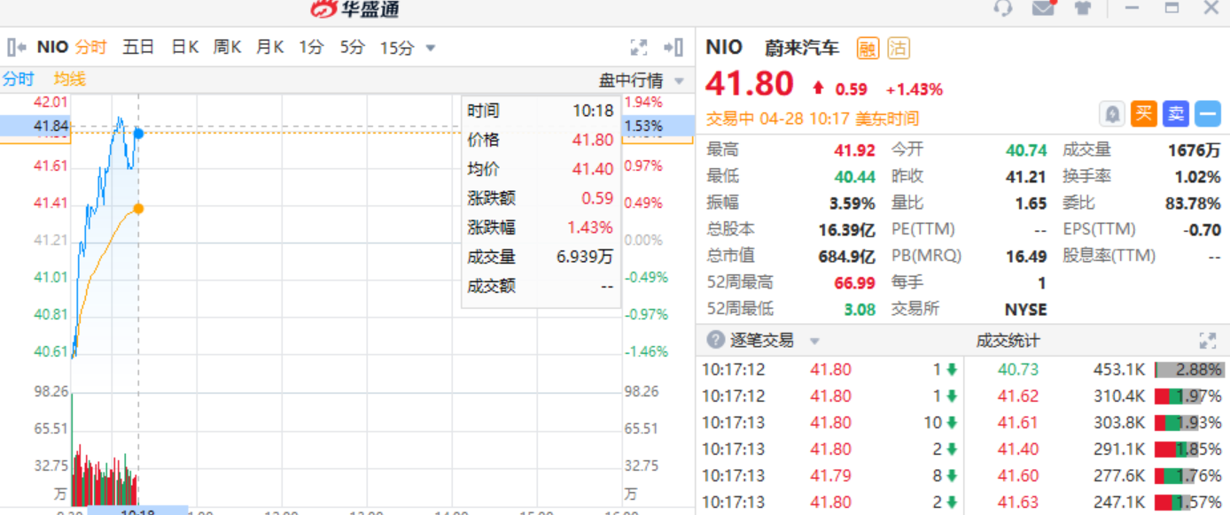Collapse the right quote panel icon
Screen dimensions: 1230x515
tap(673, 47)
